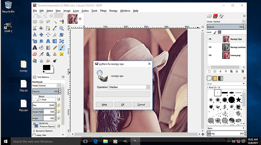
Task: Click the layer Opacity slider
Action: [225, 27]
